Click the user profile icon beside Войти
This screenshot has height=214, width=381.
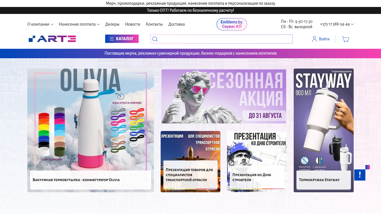(314, 39)
